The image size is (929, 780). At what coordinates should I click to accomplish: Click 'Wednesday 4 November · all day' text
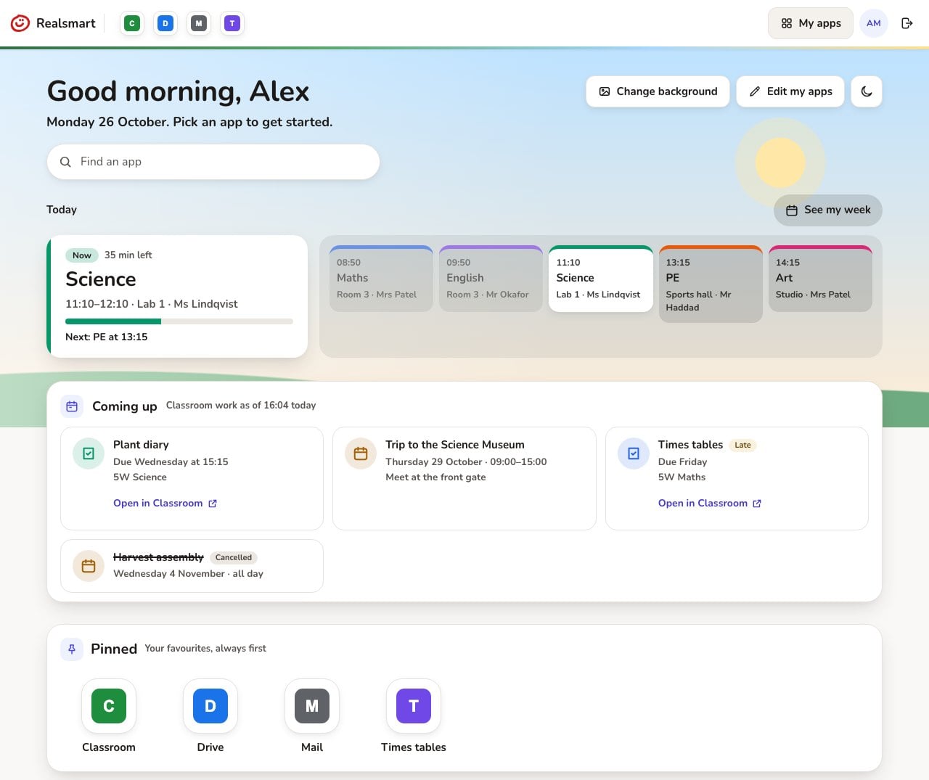point(188,573)
